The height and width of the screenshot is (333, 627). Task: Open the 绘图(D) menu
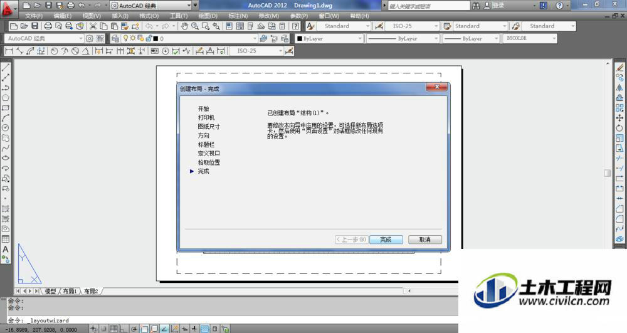tap(208, 16)
